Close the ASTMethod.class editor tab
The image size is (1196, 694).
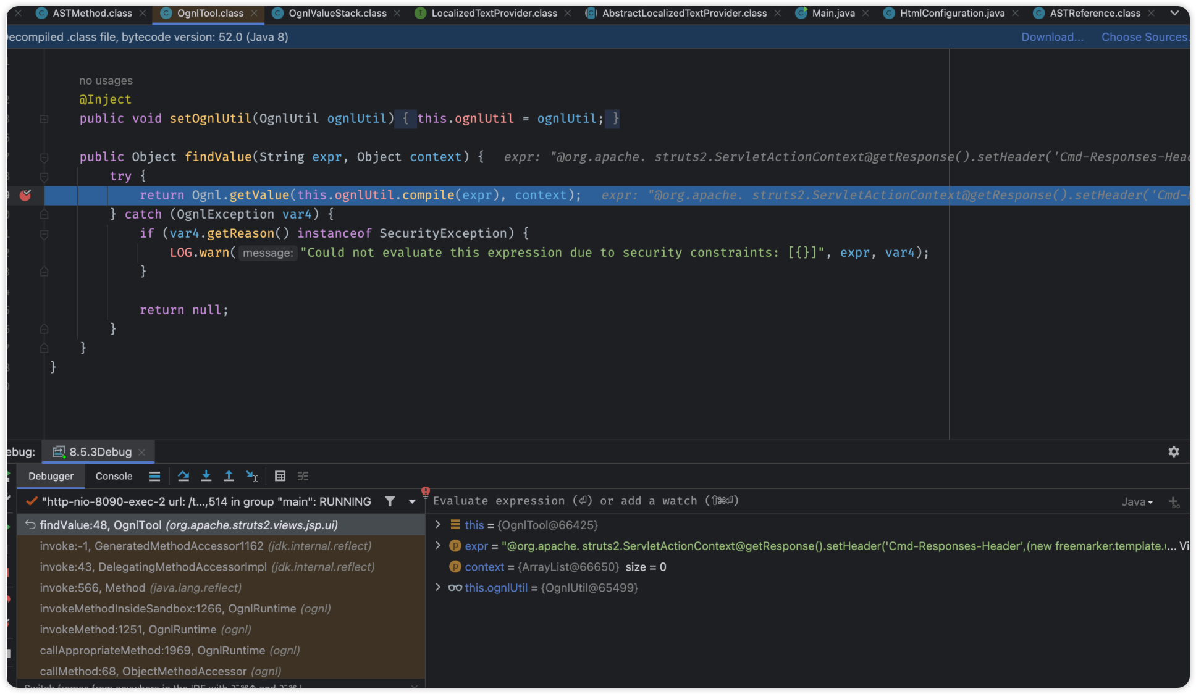143,13
